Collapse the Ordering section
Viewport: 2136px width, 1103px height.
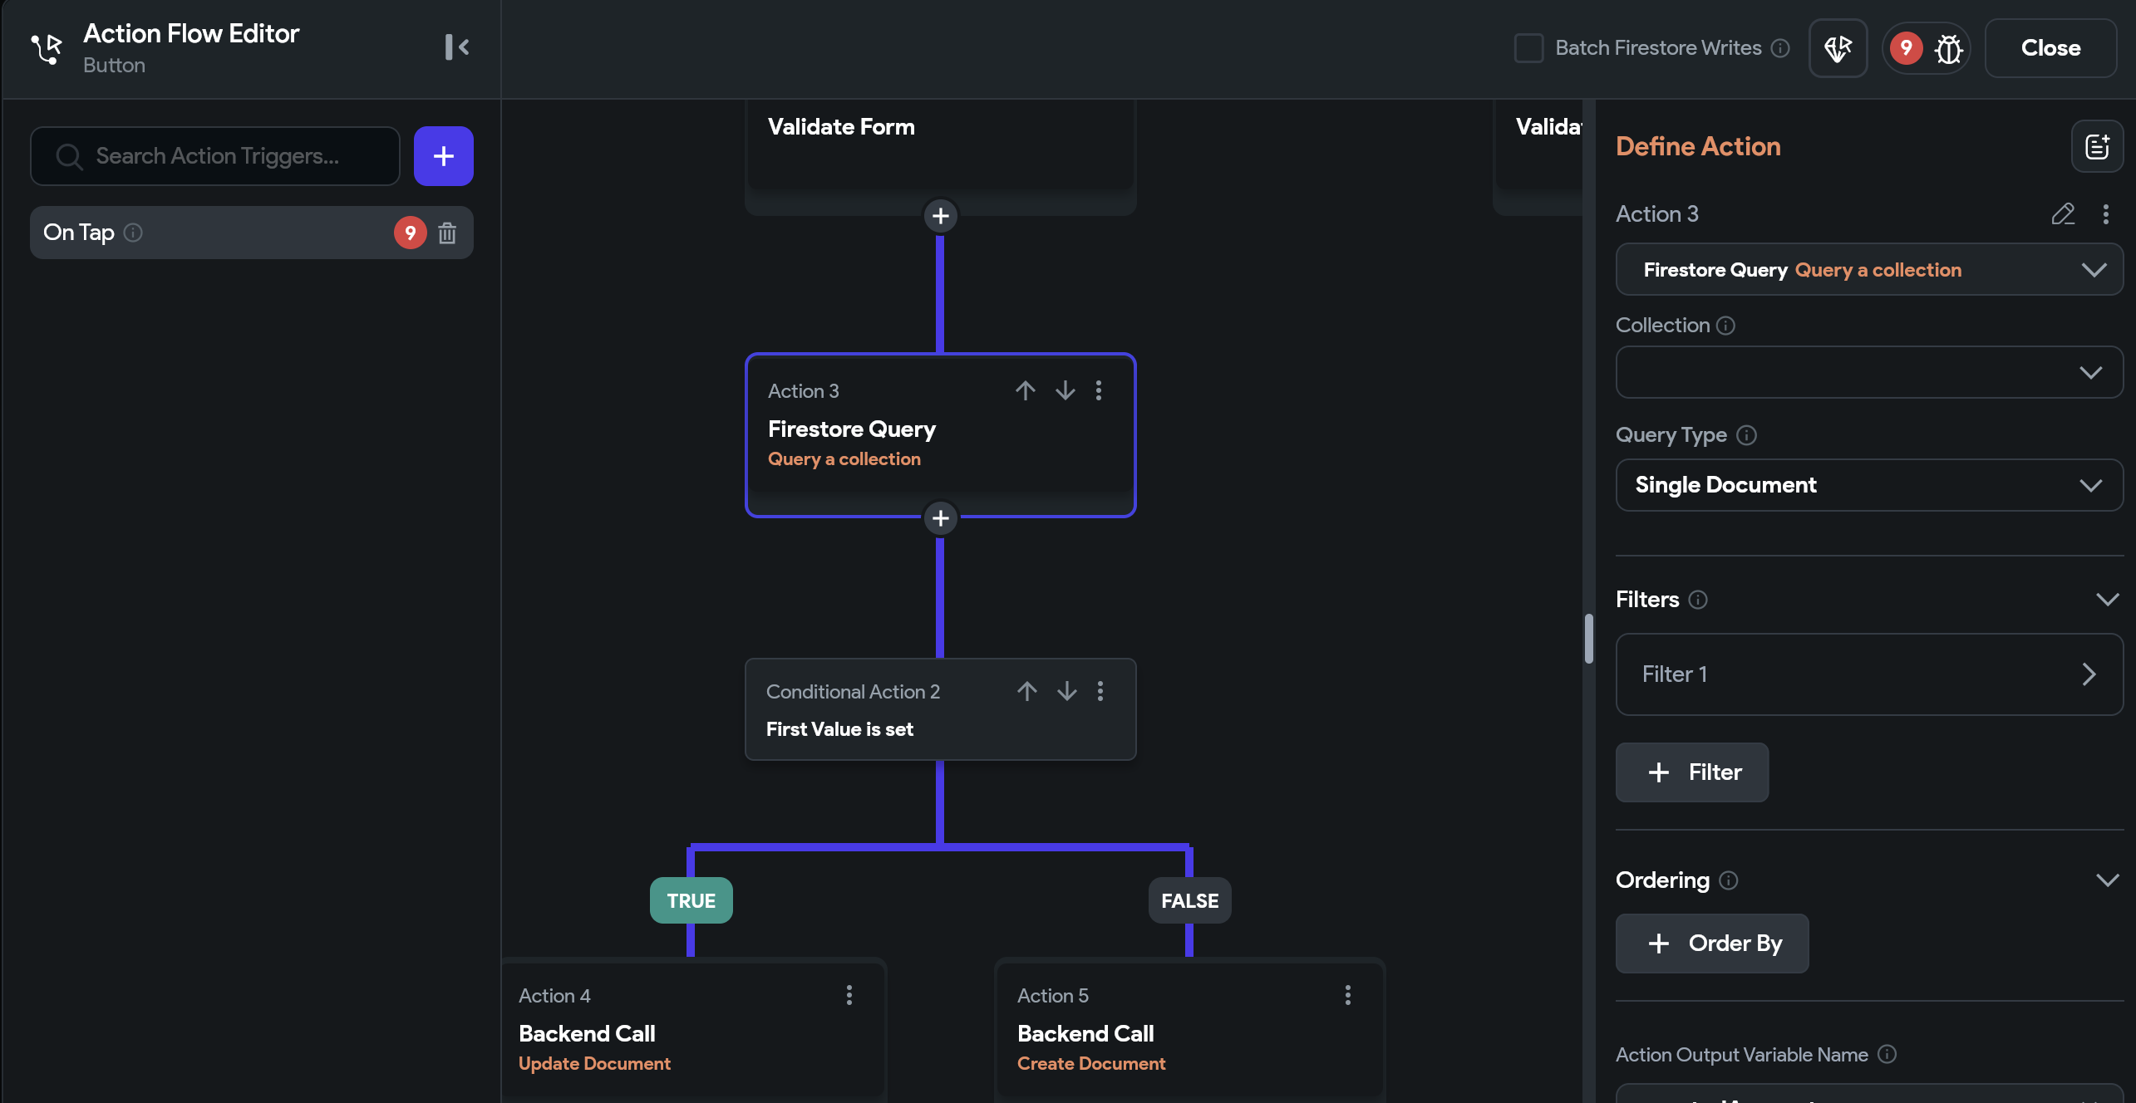pyautogui.click(x=2107, y=880)
